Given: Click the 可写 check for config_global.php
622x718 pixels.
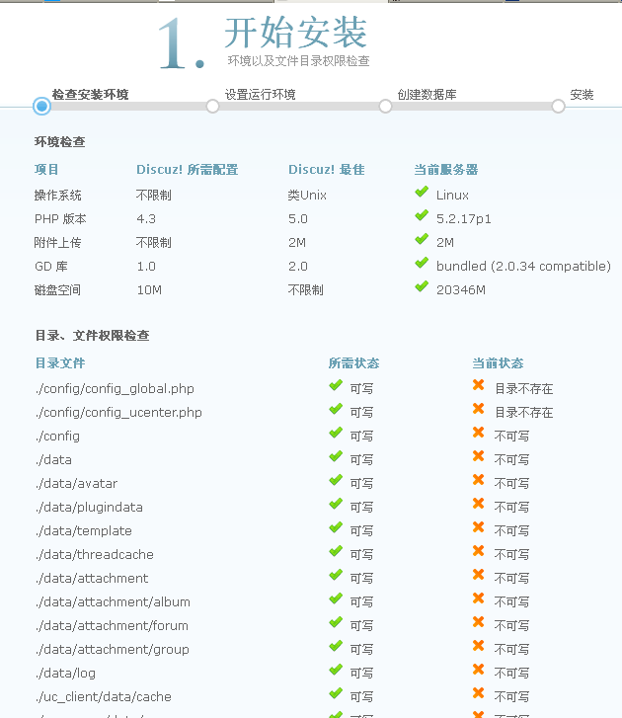Looking at the screenshot, I should [x=336, y=385].
